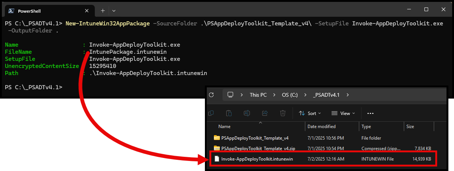Click the PC monitor icon in address bar
The width and height of the screenshot is (454, 171).
(230, 95)
